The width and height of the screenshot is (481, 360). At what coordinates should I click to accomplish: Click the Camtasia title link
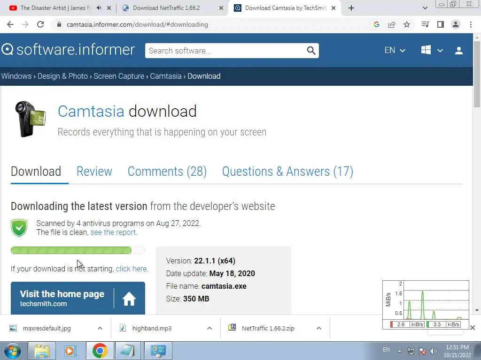coord(91,111)
